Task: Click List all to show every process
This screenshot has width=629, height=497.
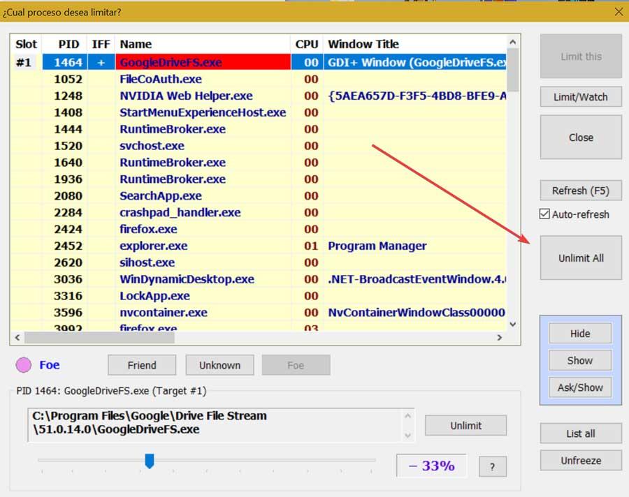Action: 580,433
